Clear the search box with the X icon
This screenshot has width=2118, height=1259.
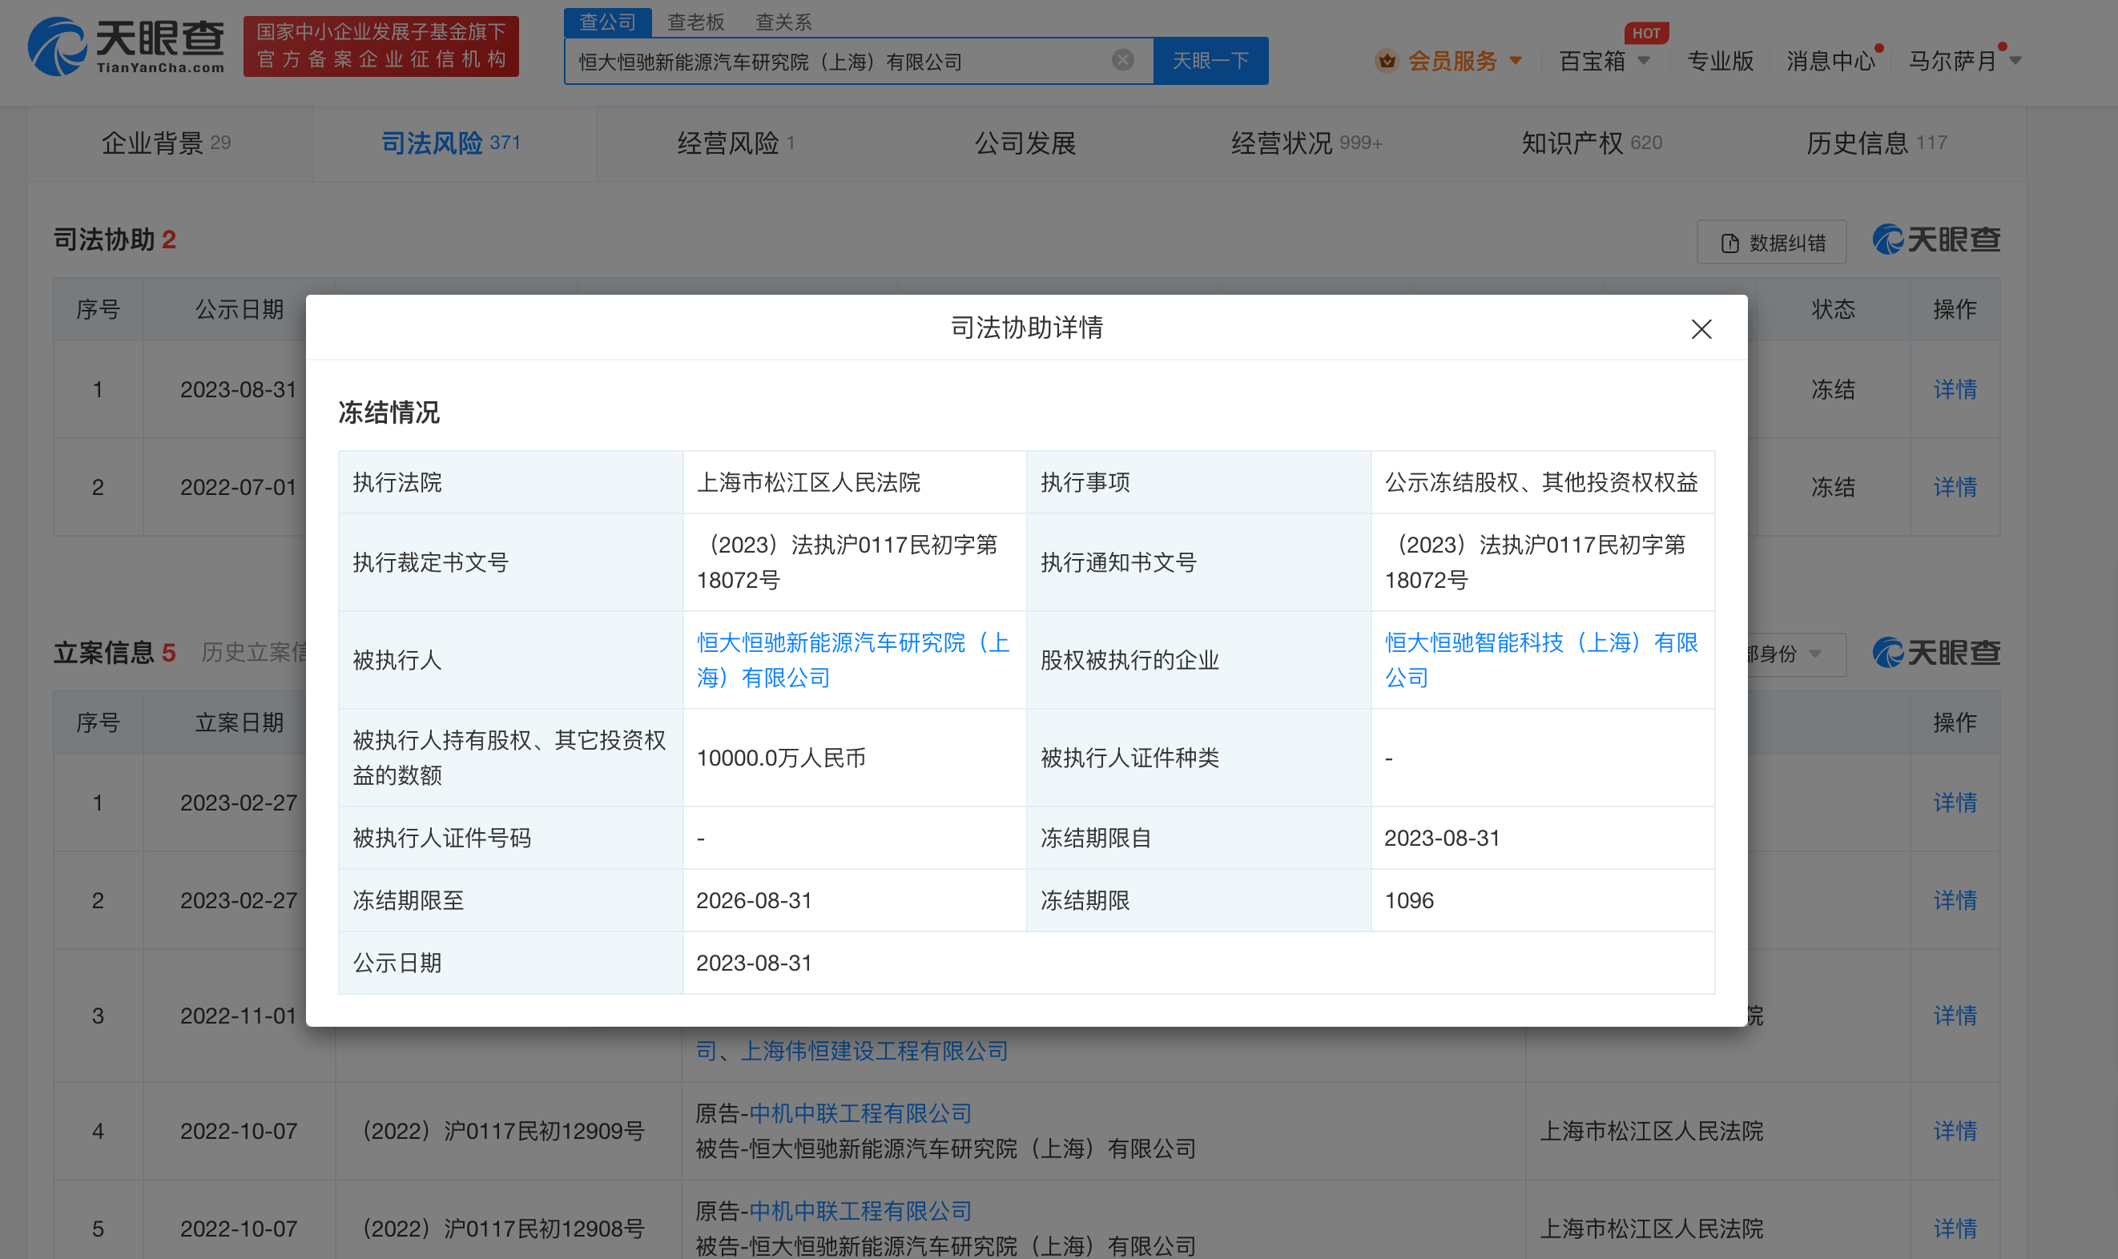(1121, 60)
